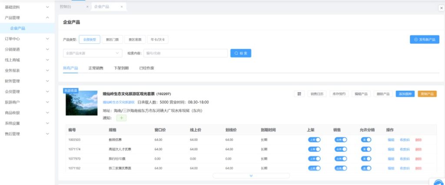Click the product landscape thumbnail image

(81, 103)
